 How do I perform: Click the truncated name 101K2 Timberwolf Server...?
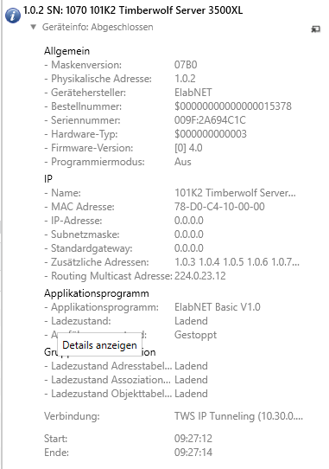click(235, 193)
